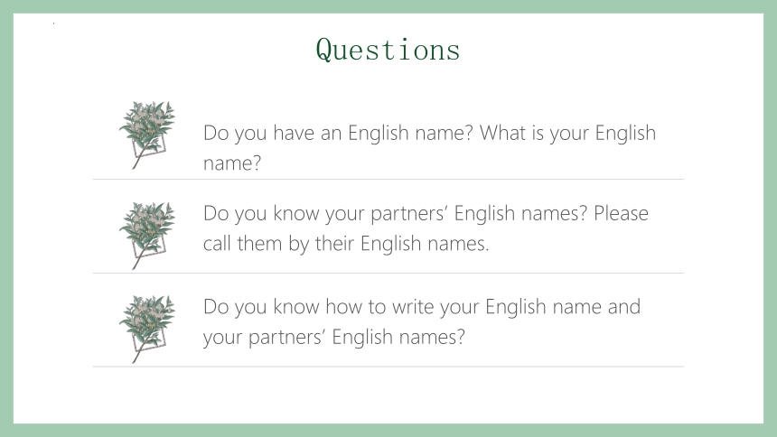Select the green "Questions" title heading
The height and width of the screenshot is (437, 777).
click(388, 50)
